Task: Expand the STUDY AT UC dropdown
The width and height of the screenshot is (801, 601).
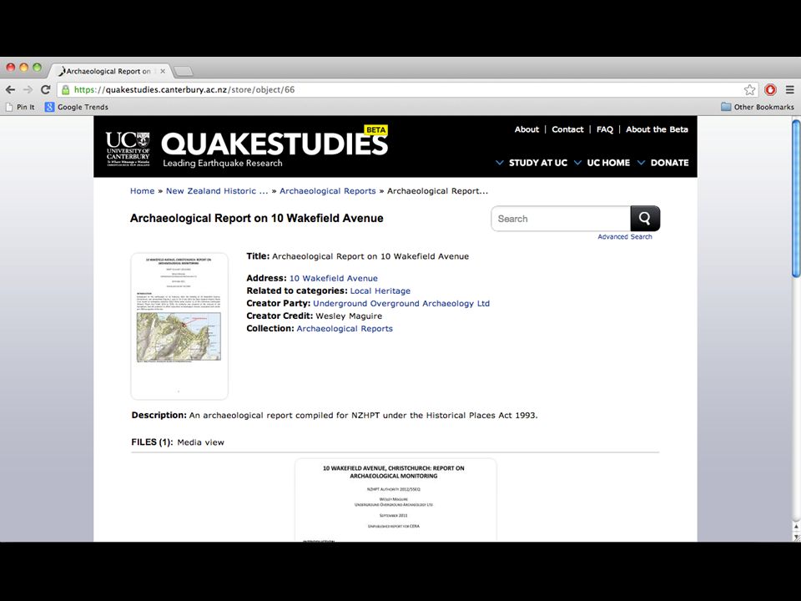Action: tap(531, 163)
